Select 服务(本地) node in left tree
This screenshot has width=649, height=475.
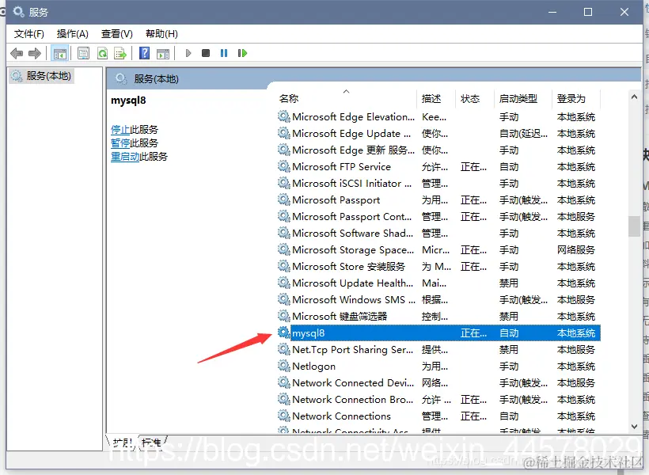click(41, 76)
